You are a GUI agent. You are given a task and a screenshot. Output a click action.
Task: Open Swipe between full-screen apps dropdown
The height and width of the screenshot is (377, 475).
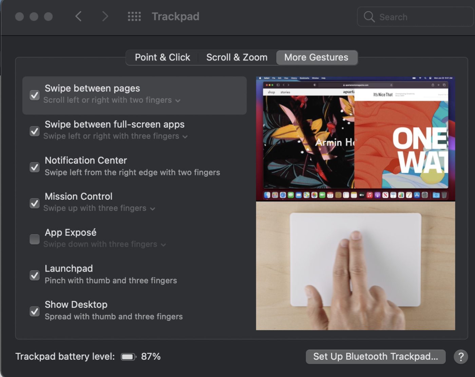pos(185,137)
